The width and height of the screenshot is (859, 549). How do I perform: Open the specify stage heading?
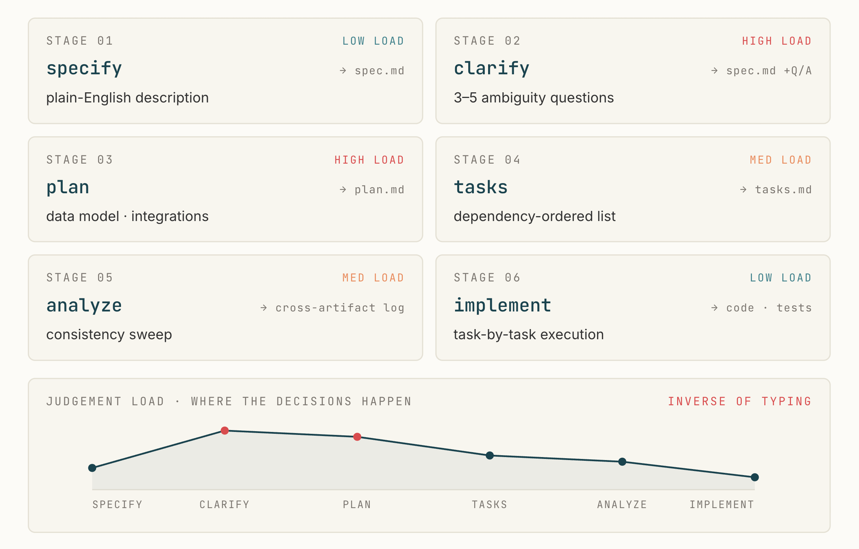point(84,69)
